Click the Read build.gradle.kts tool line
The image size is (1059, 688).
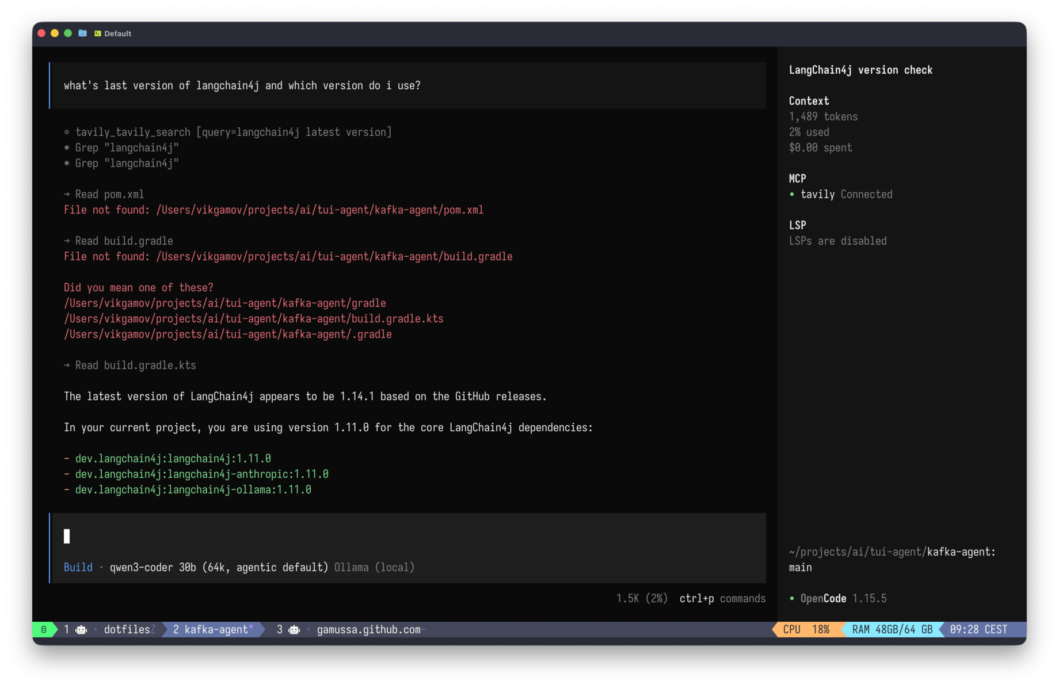point(129,365)
